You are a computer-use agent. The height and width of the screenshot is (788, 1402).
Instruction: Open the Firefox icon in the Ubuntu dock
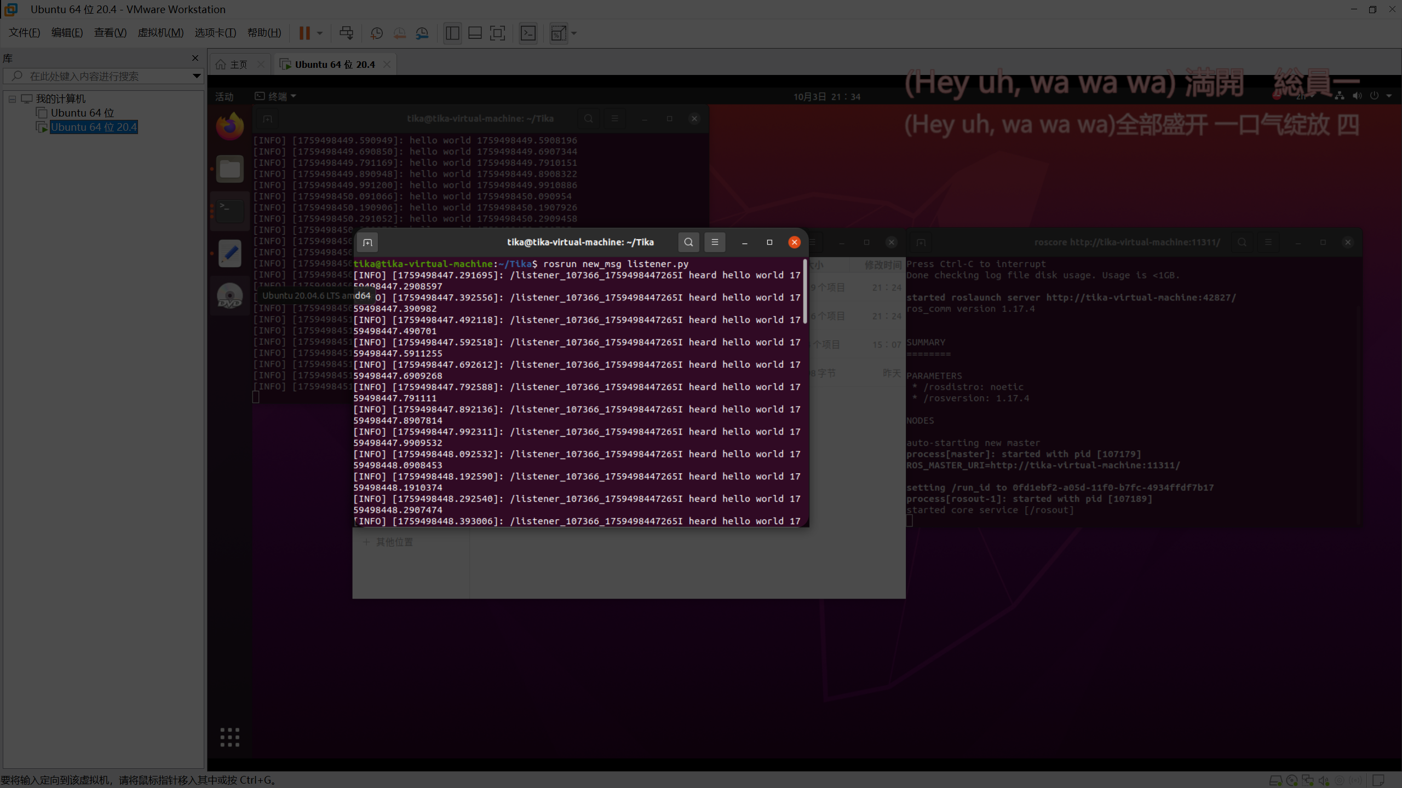230,127
